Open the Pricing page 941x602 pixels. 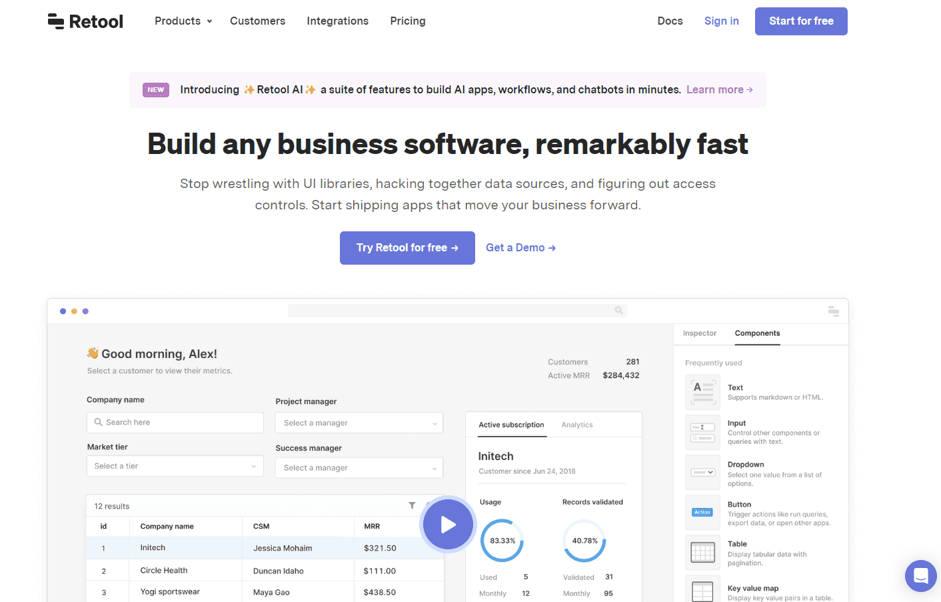click(x=408, y=21)
